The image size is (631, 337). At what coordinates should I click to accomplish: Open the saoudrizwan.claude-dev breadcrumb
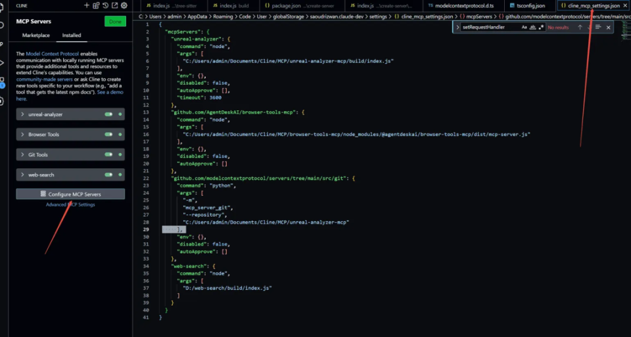click(x=337, y=16)
